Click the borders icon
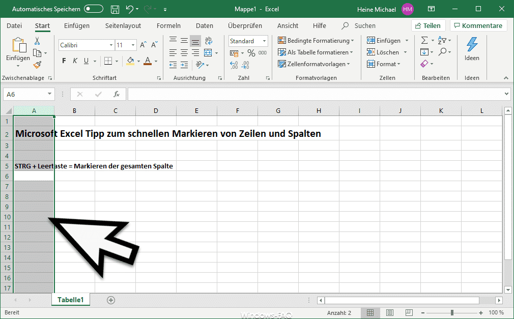The width and height of the screenshot is (514, 319). [108, 61]
